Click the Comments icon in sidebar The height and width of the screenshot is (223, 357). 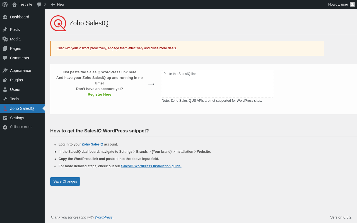(5, 58)
